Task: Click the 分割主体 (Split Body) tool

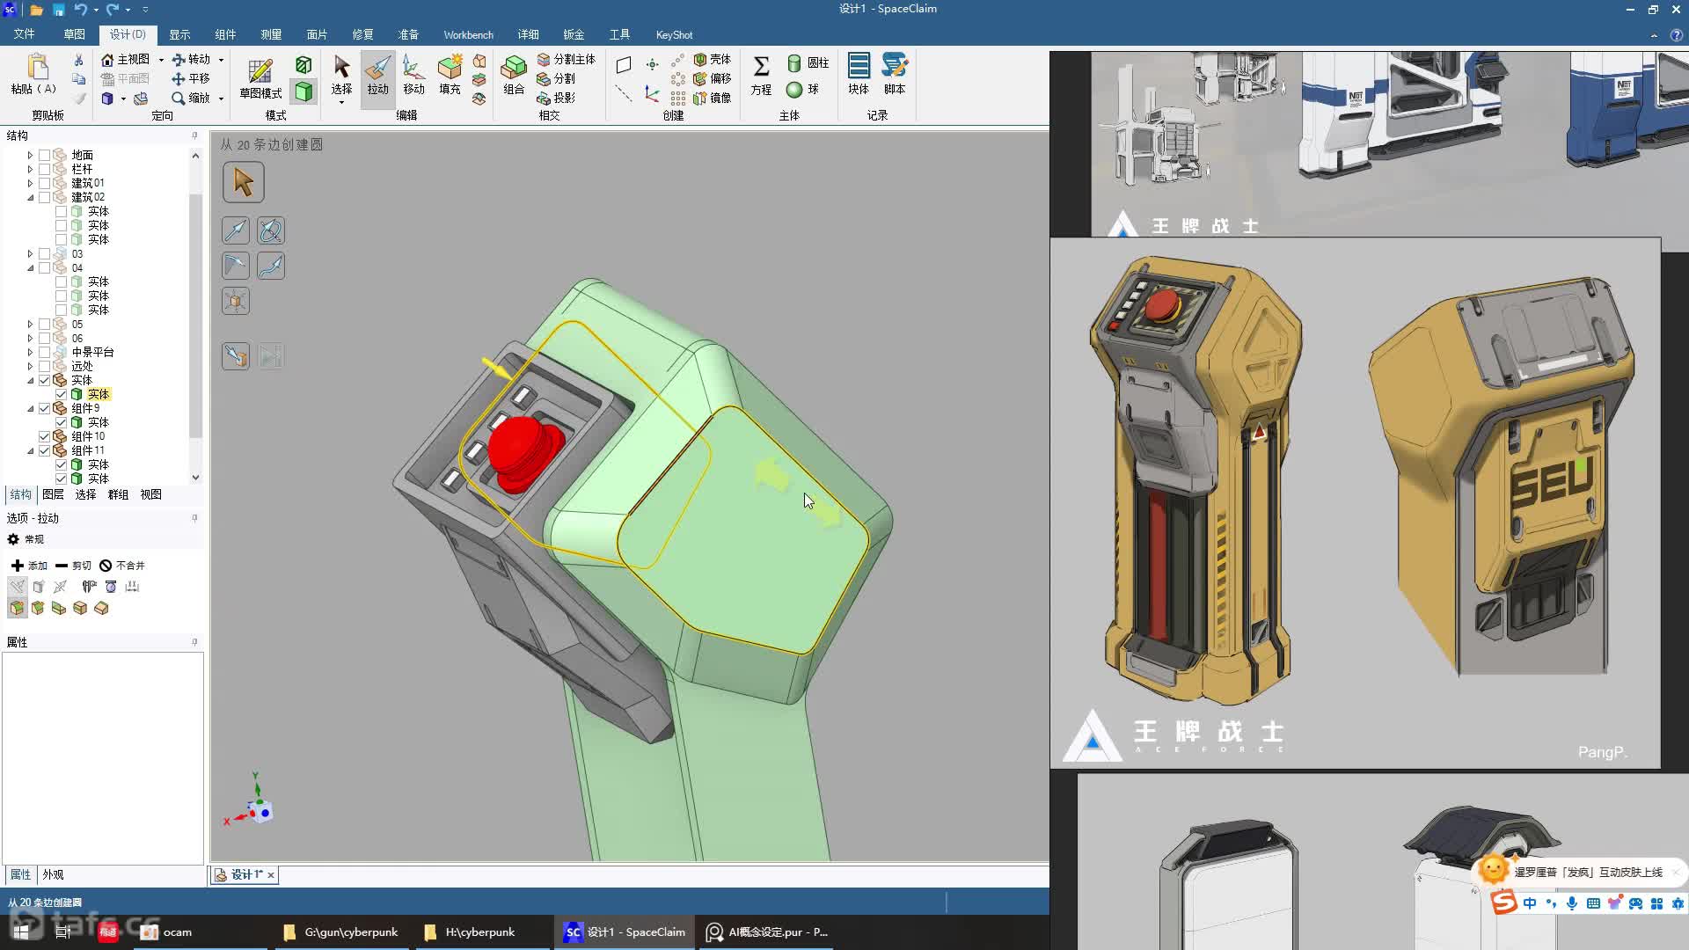Action: pos(567,59)
